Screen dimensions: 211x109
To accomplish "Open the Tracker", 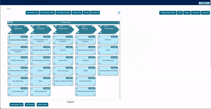I will [x=87, y=13].
